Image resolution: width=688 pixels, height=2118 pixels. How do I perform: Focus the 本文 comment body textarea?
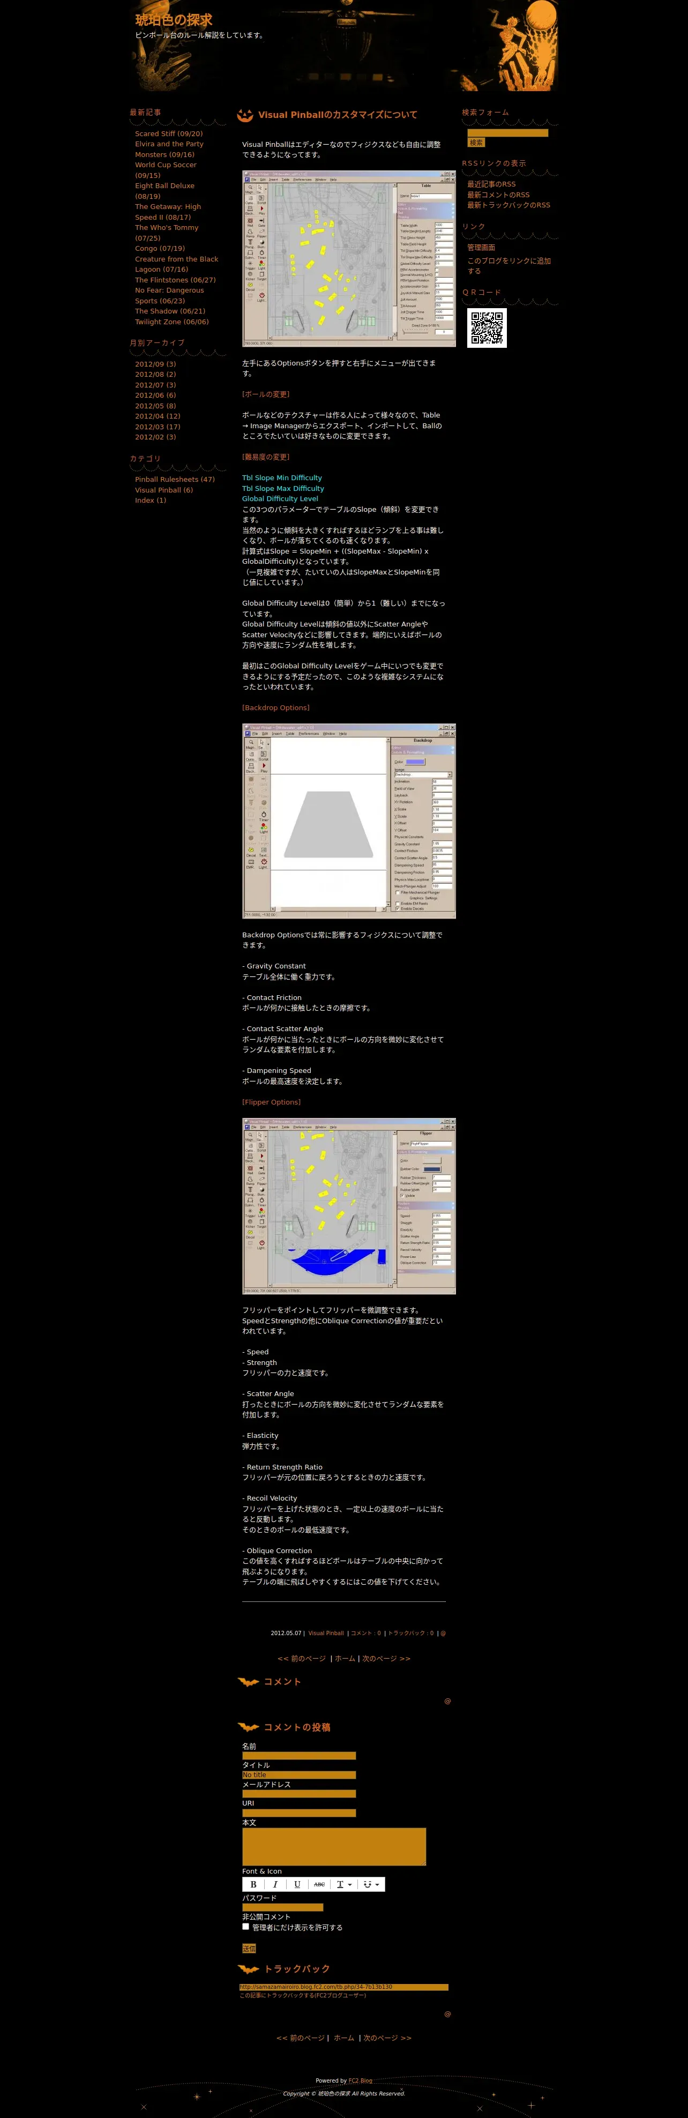tap(334, 1847)
